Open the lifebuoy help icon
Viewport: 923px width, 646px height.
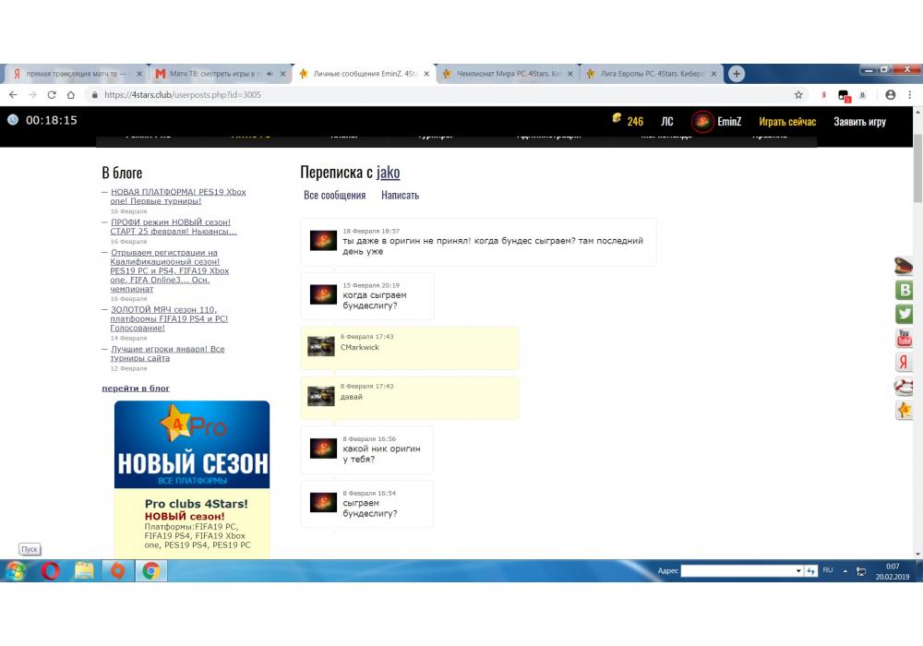click(905, 386)
